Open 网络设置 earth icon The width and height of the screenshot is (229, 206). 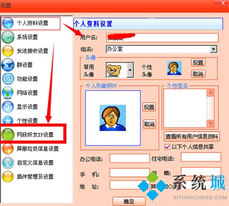click(8, 93)
